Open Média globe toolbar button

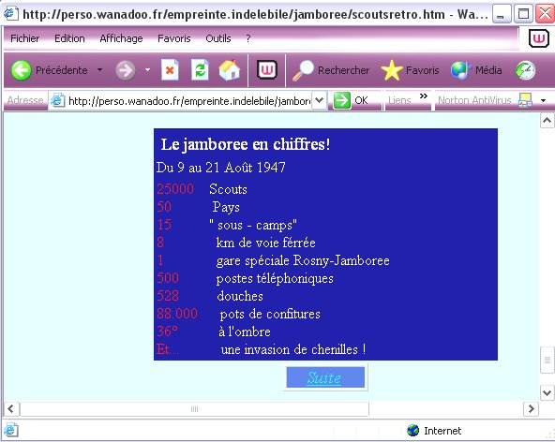[461, 70]
